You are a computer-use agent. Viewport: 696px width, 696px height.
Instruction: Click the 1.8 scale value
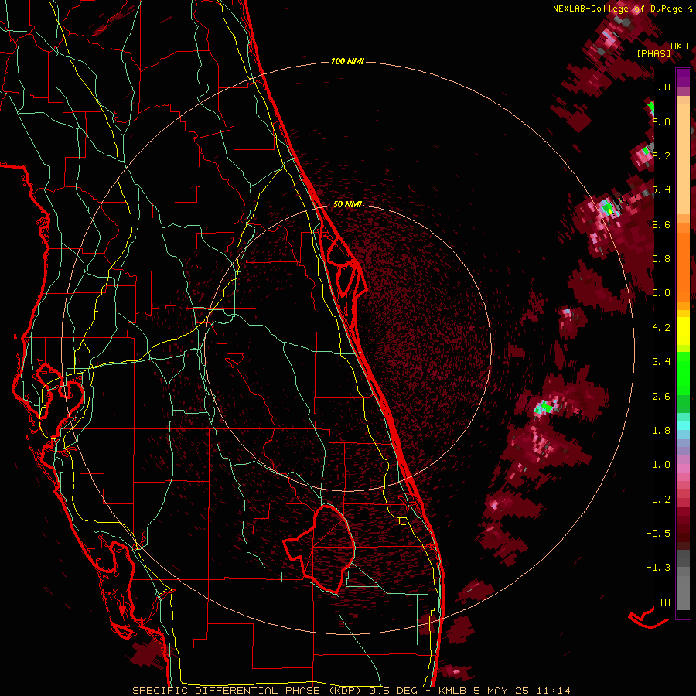click(x=661, y=431)
